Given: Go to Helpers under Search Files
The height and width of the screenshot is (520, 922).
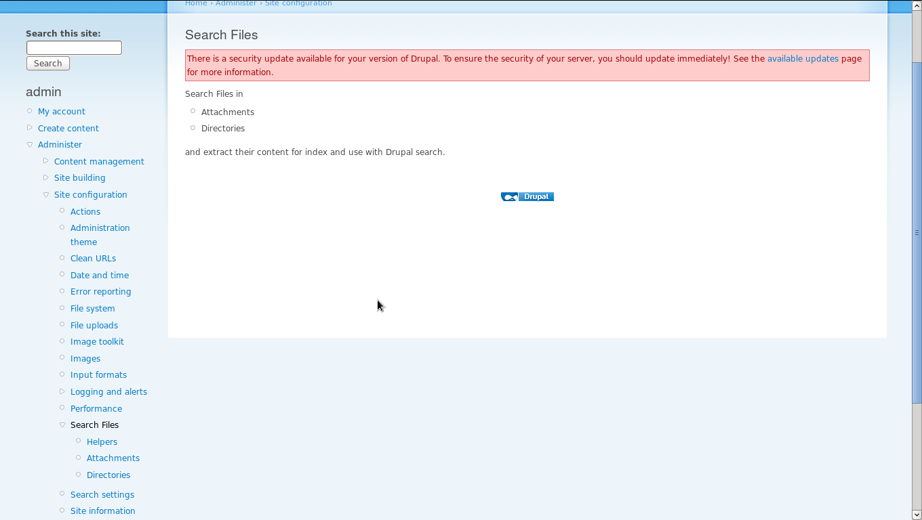Looking at the screenshot, I should 102,442.
